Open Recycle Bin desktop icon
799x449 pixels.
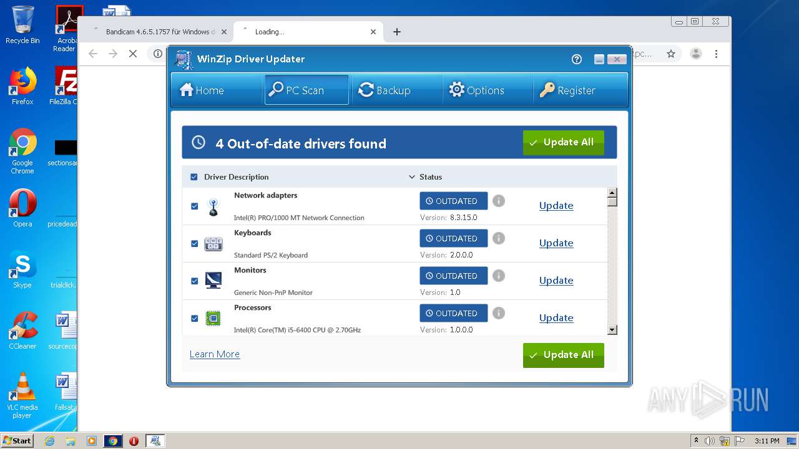(x=22, y=25)
